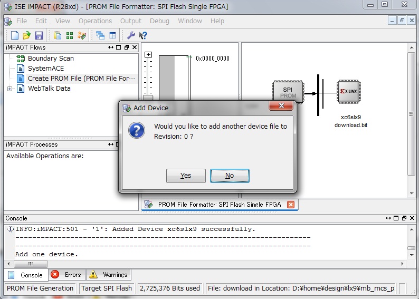
Task: Click the console horizontal scrollbar thumb
Action: (31, 264)
